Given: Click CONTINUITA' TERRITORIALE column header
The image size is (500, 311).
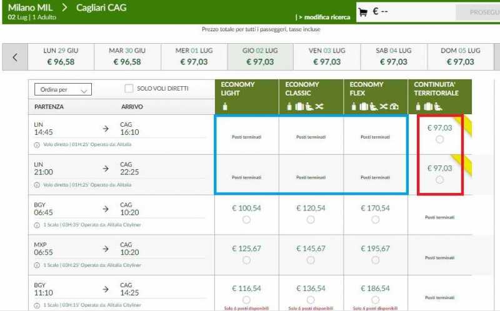Looking at the screenshot, I should [440, 97].
